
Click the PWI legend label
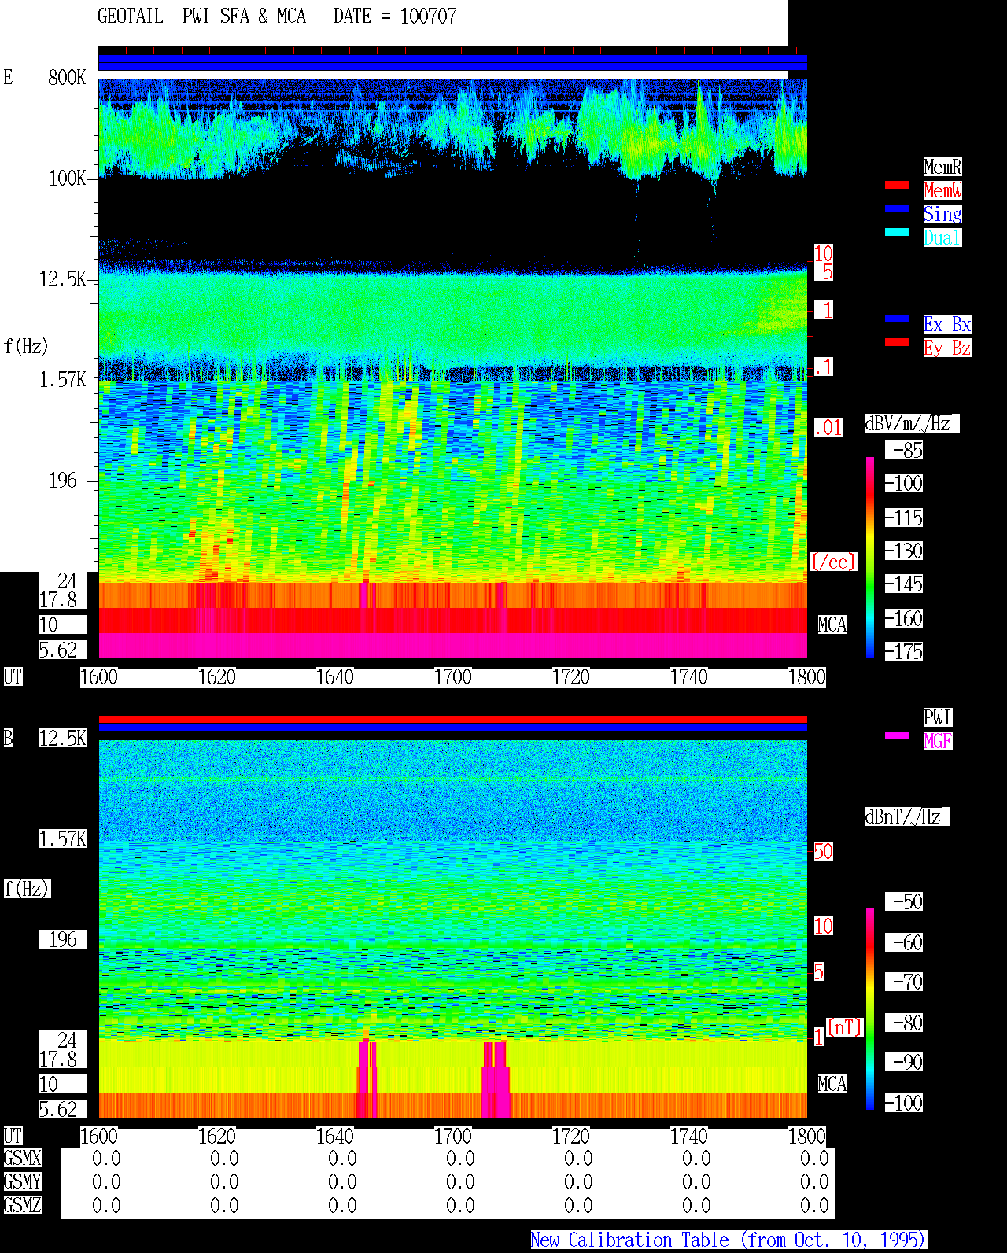pyautogui.click(x=938, y=717)
